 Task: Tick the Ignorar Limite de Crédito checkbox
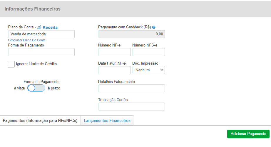11,64
